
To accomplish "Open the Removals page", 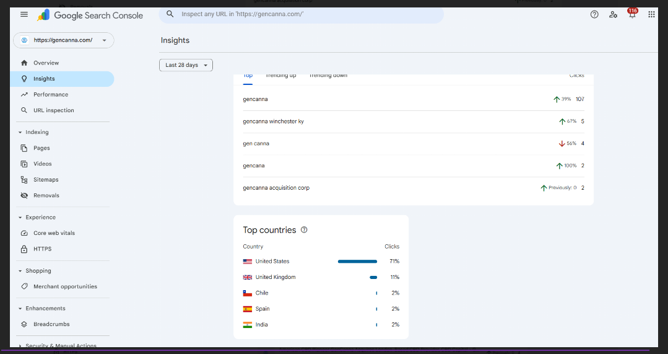I will pyautogui.click(x=46, y=195).
